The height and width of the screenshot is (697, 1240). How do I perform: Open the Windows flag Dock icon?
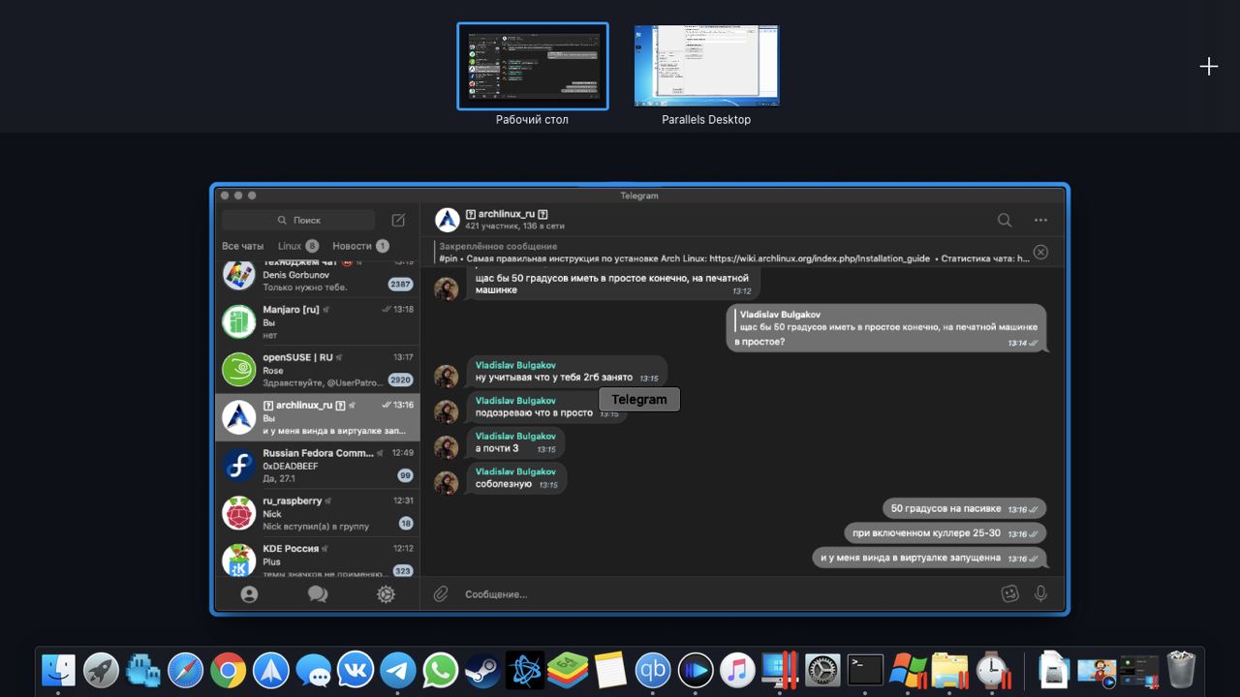tap(908, 670)
